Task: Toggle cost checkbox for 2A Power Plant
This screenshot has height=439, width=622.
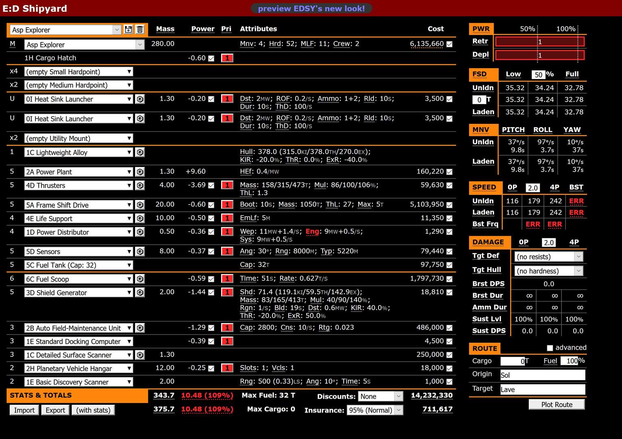Action: pos(449,172)
